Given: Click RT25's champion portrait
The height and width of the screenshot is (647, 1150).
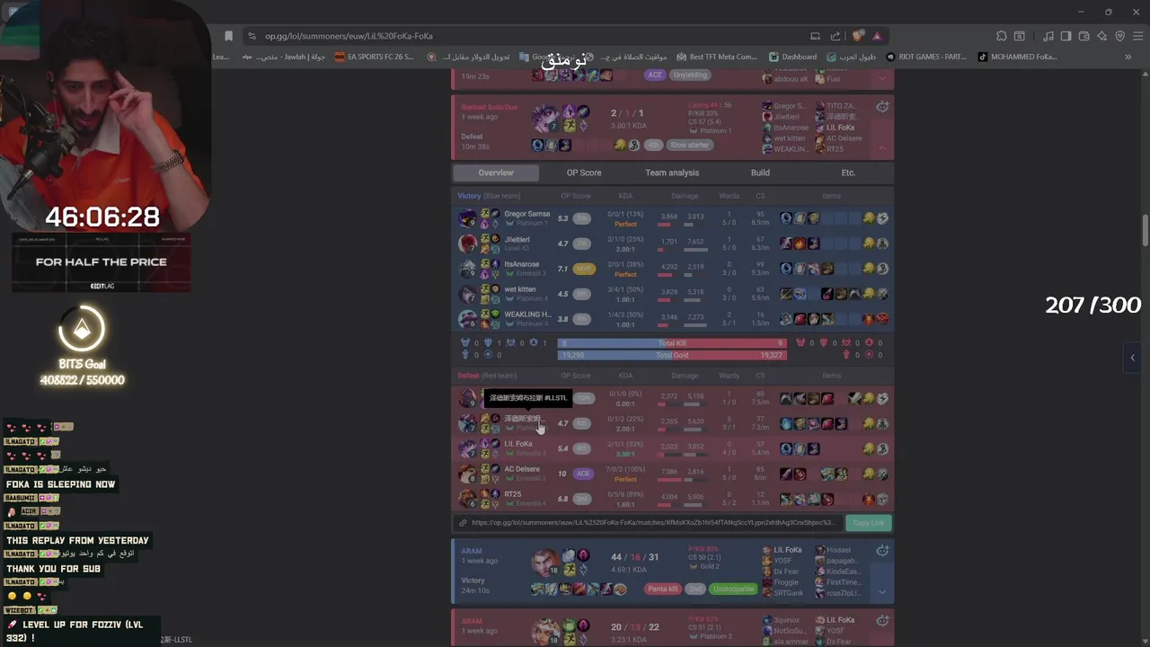Looking at the screenshot, I should coord(467,499).
